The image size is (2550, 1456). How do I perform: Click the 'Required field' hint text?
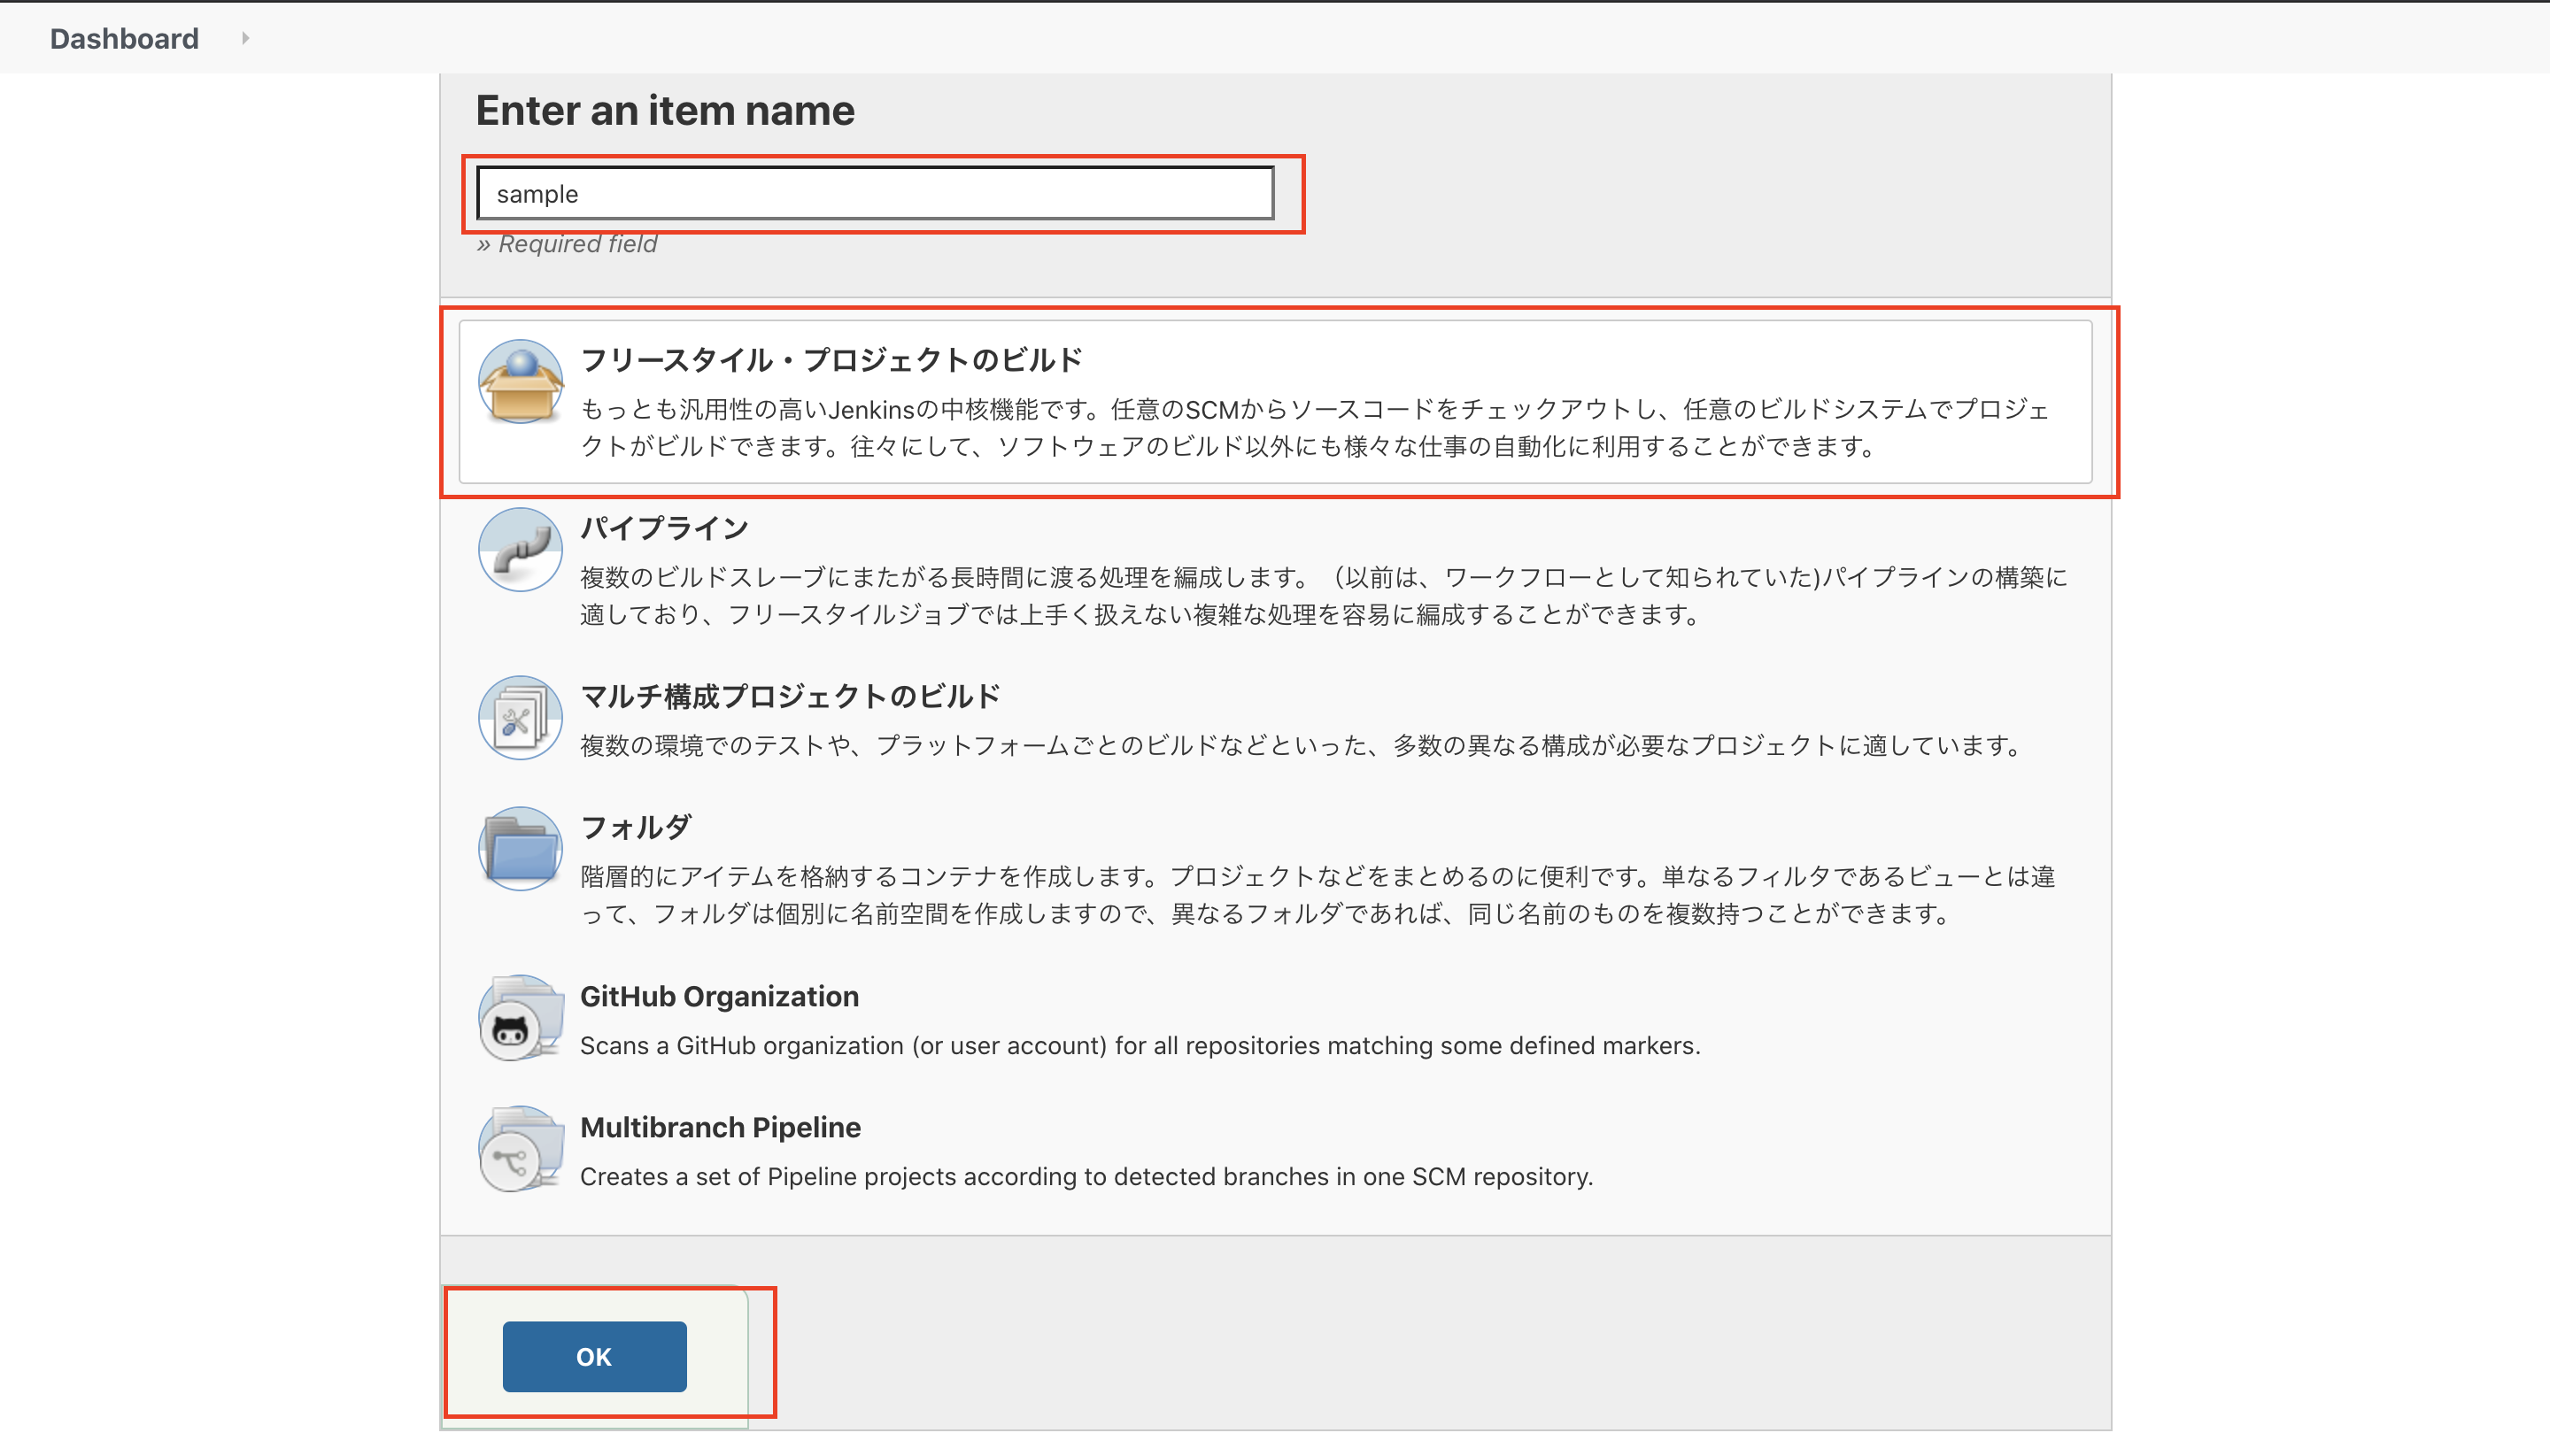pos(568,243)
